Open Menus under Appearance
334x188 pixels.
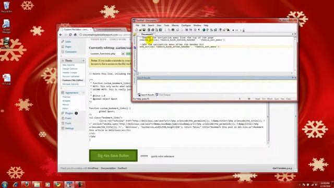[x=66, y=104]
